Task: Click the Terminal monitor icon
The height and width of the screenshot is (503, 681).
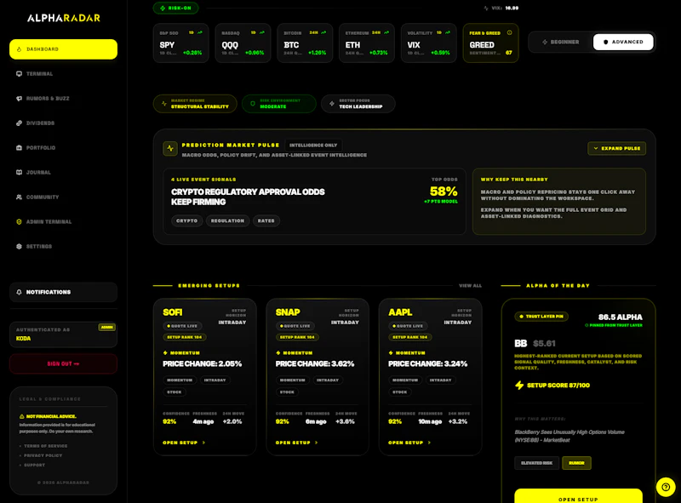Action: [x=19, y=74]
